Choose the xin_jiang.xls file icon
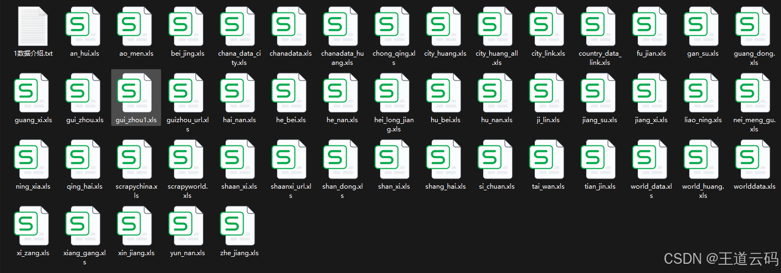The width and height of the screenshot is (781, 273). click(x=135, y=226)
